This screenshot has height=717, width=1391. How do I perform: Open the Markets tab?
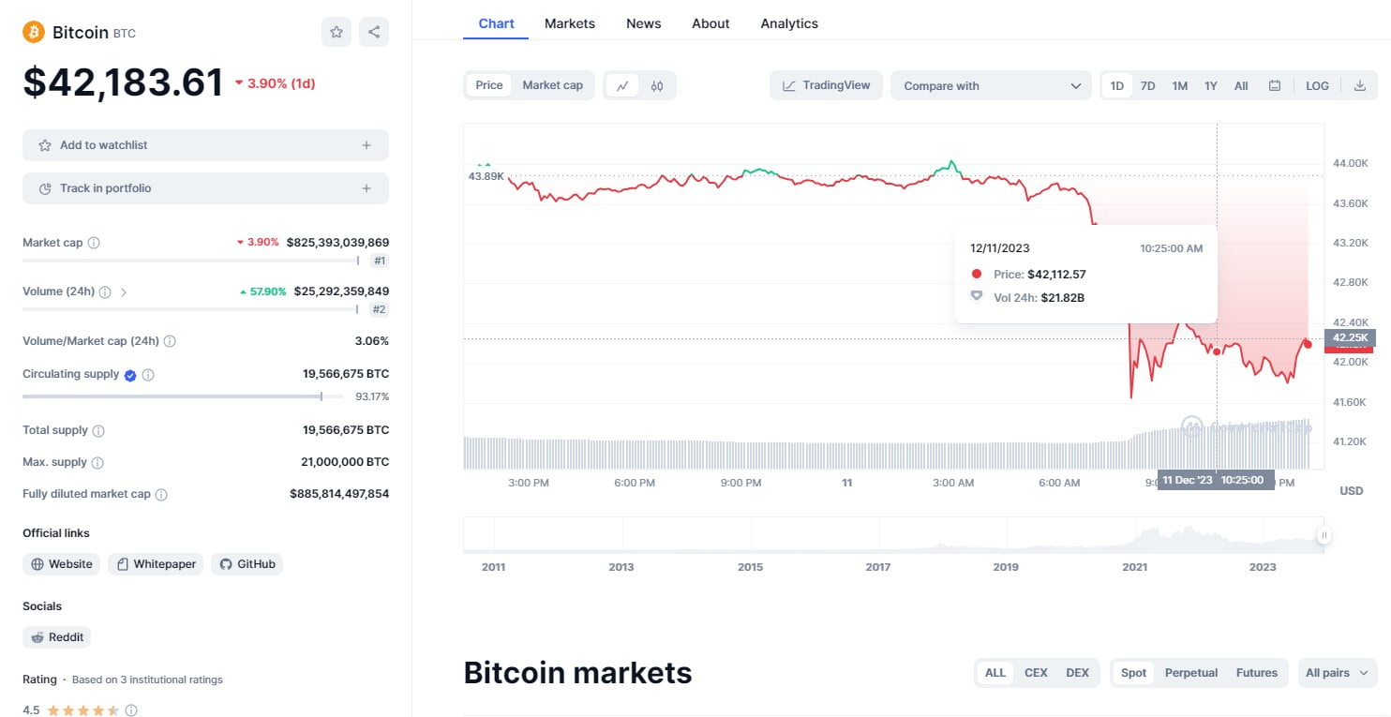(570, 23)
